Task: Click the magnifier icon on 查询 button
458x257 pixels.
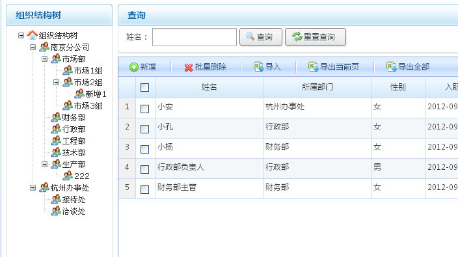Action: pyautogui.click(x=250, y=36)
